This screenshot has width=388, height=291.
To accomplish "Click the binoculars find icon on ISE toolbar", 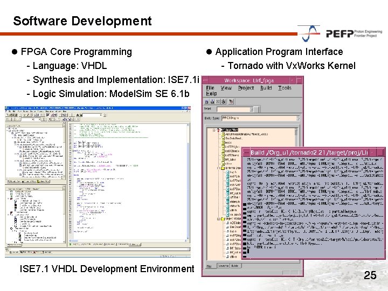I will (x=79, y=115).
